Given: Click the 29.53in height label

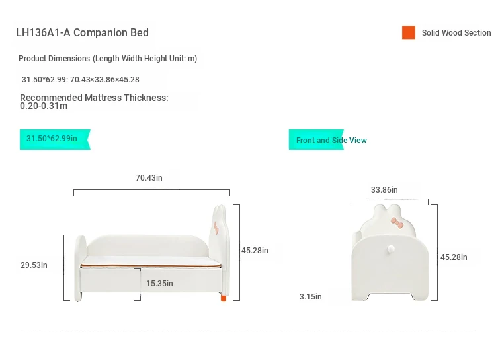Looking at the screenshot, I should pyautogui.click(x=34, y=265).
